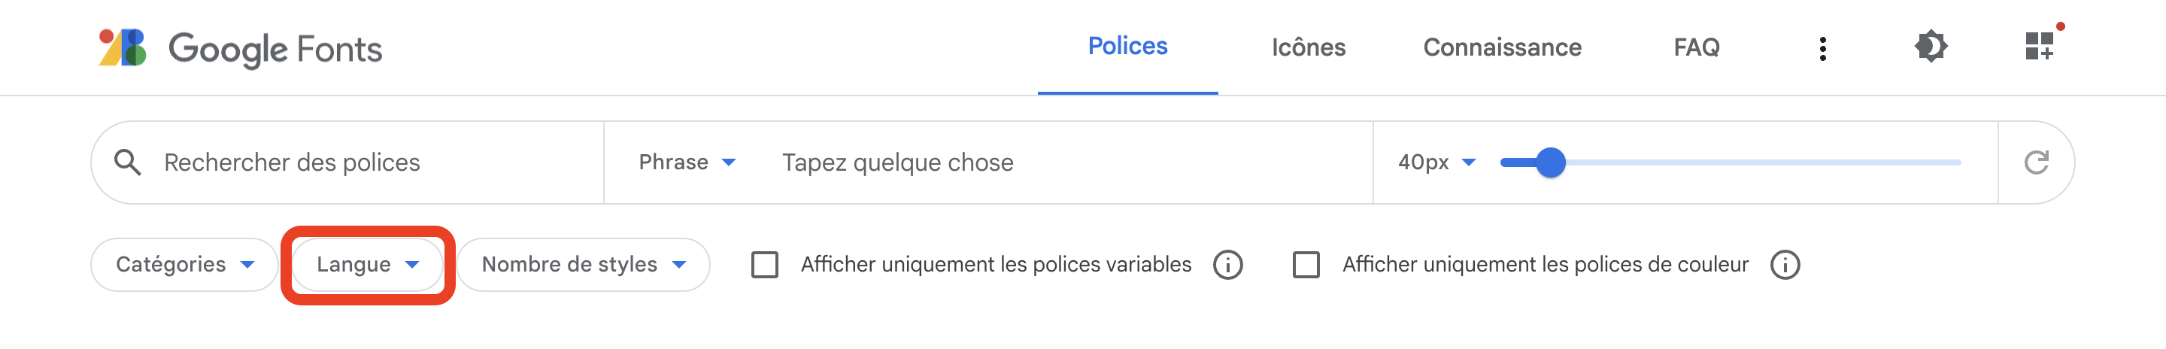2166x349 pixels.
Task: Open the Connaissance tab
Action: click(x=1502, y=47)
